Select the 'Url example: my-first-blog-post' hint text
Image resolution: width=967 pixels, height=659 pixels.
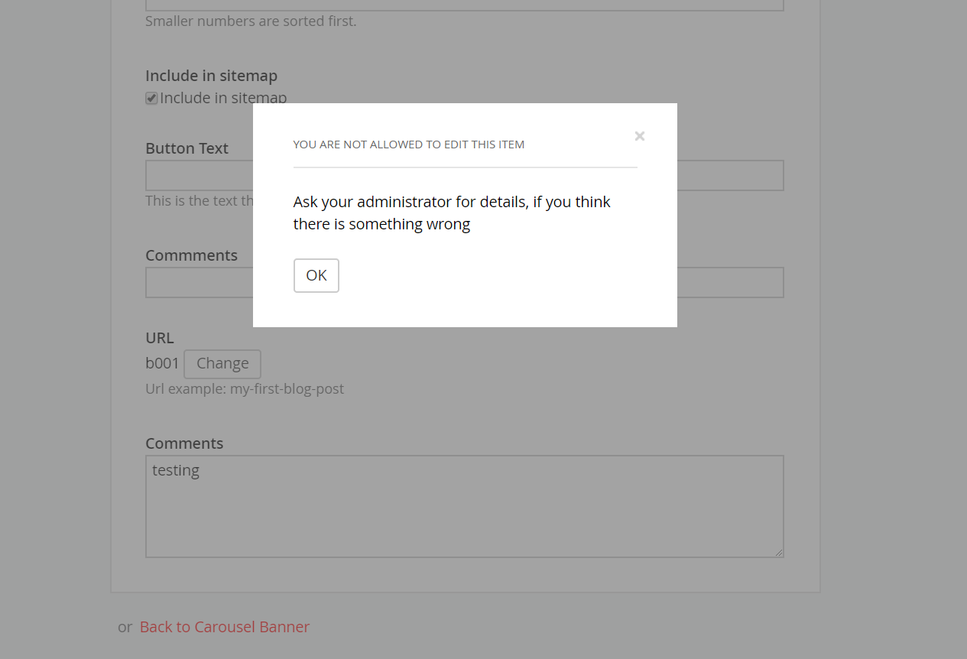(245, 389)
